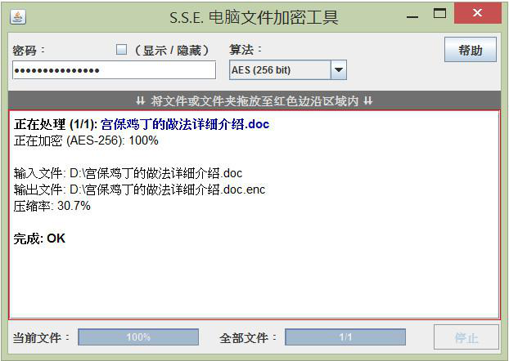Focus the password input field
The image size is (509, 361).
[115, 69]
